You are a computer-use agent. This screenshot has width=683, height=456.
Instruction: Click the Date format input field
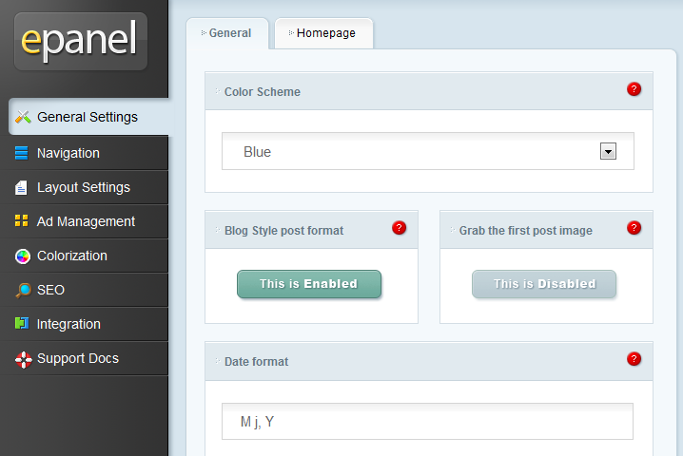[x=427, y=421]
